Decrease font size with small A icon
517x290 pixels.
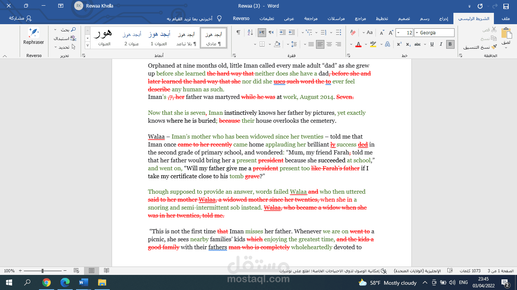pyautogui.click(x=382, y=32)
